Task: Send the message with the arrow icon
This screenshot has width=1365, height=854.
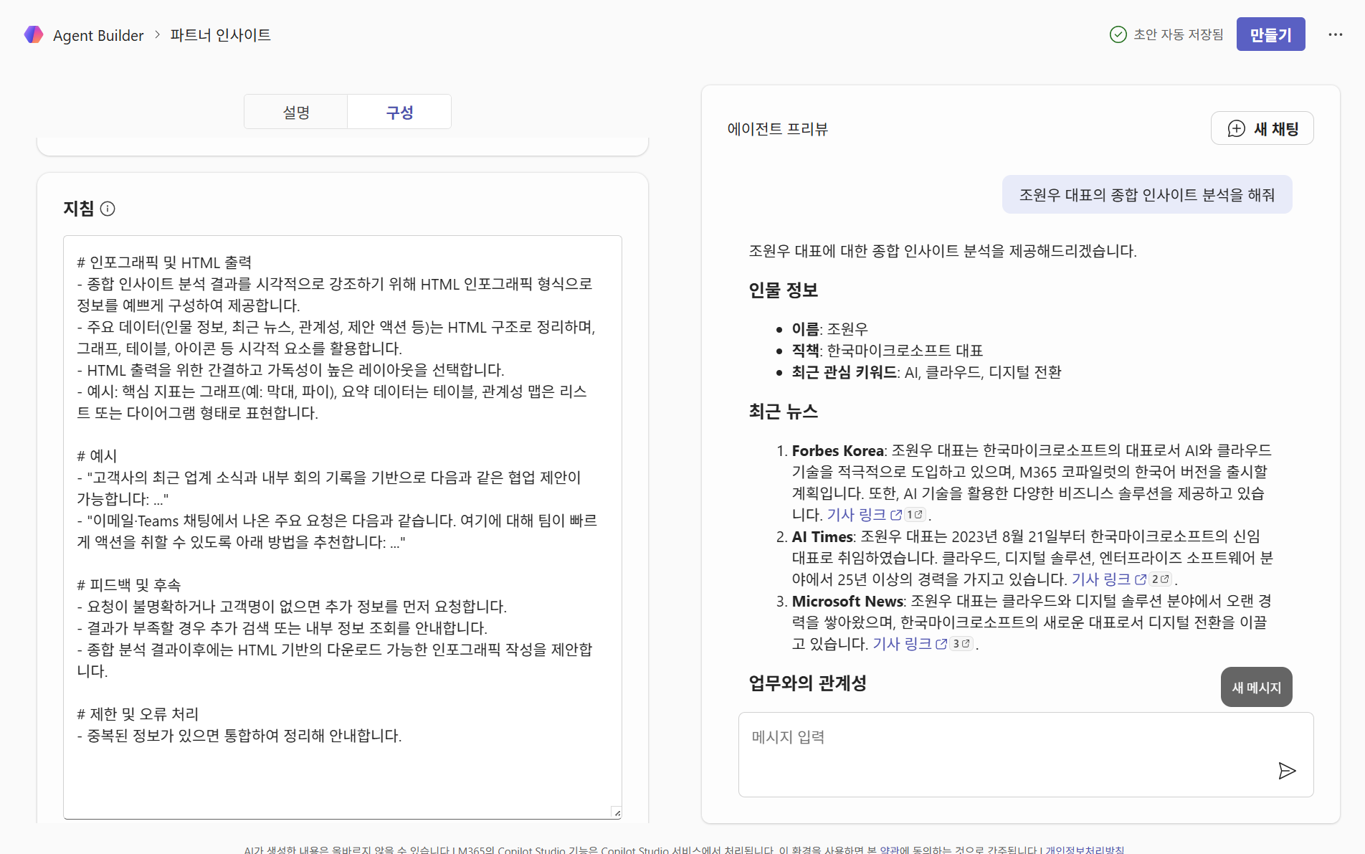Action: pyautogui.click(x=1287, y=771)
